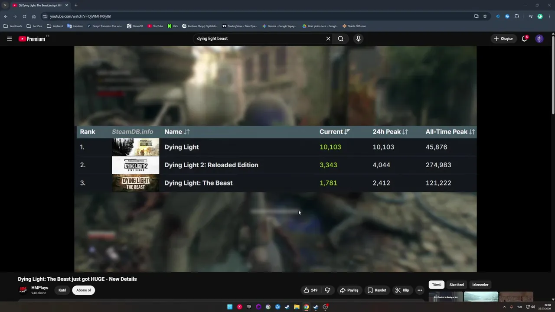Click Dying Light 2: Reloaded Edition row
This screenshot has height=312, width=555.
click(x=277, y=165)
